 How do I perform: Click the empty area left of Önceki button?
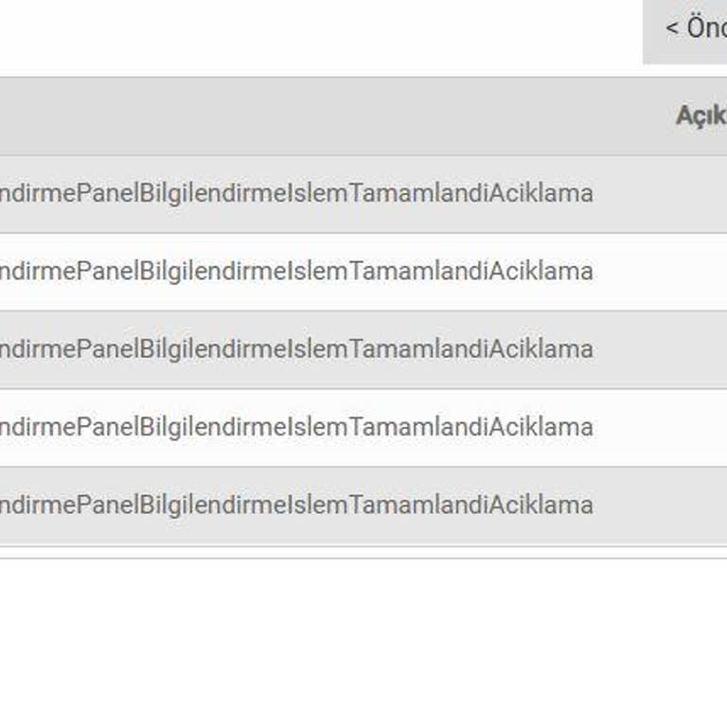[x=322, y=33]
